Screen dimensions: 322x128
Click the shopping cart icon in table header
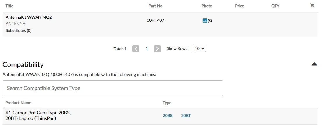(x=312, y=6)
